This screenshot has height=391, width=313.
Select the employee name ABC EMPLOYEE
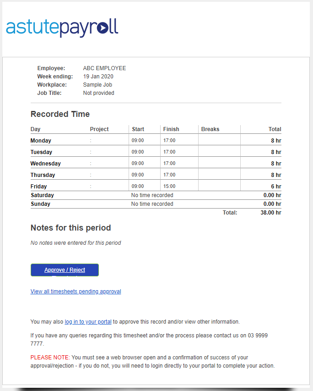pyautogui.click(x=104, y=68)
